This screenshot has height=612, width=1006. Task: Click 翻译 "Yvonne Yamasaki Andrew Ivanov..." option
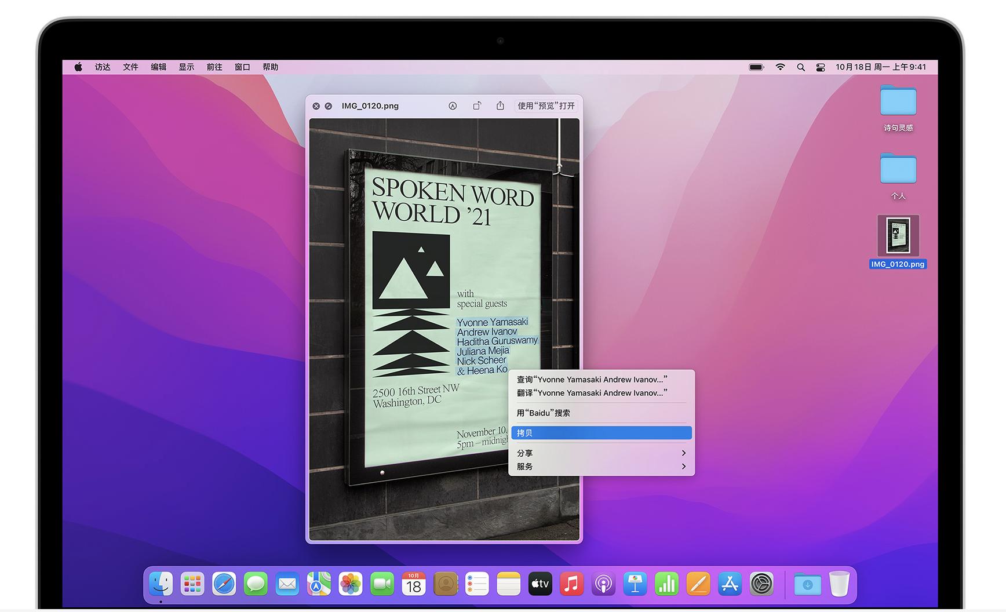592,393
